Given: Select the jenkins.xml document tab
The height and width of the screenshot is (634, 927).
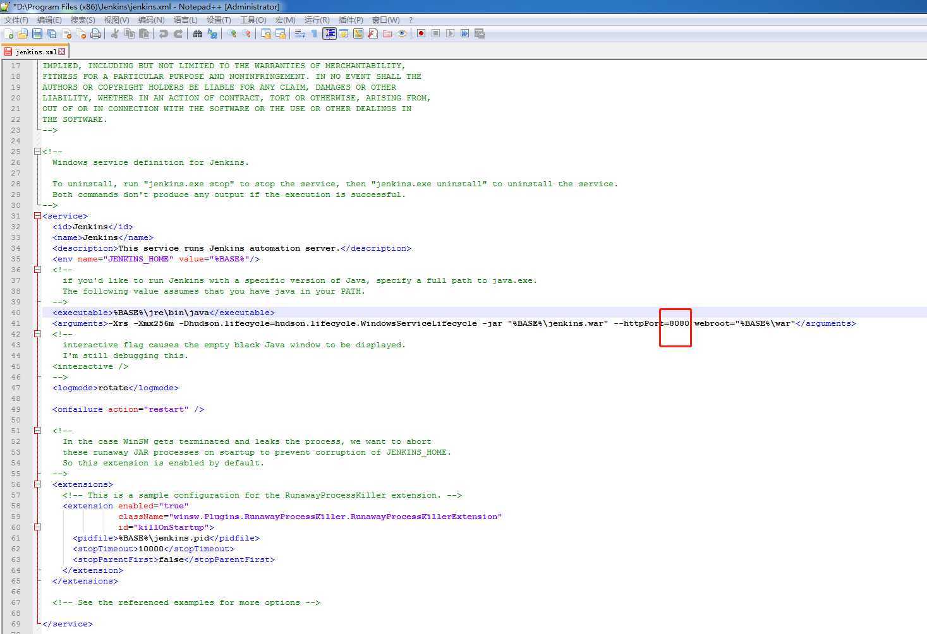Looking at the screenshot, I should (x=35, y=51).
